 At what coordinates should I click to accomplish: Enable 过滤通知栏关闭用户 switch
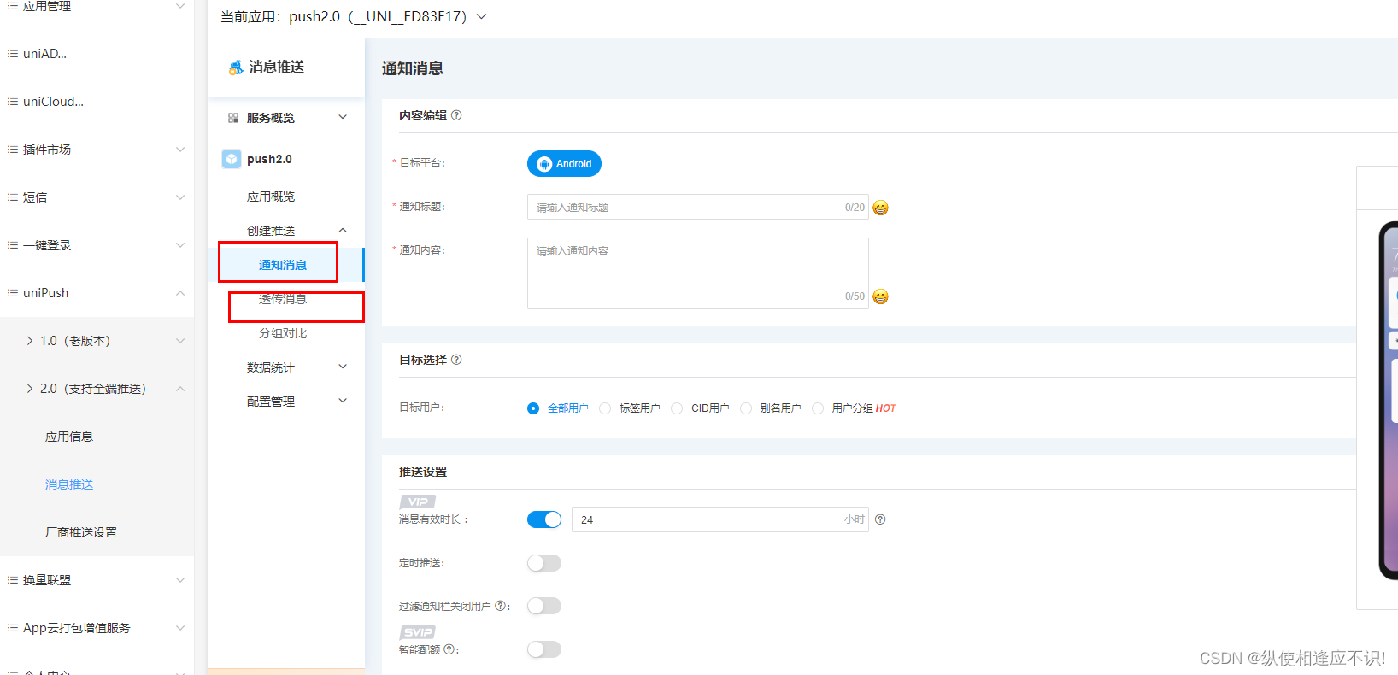click(x=544, y=606)
